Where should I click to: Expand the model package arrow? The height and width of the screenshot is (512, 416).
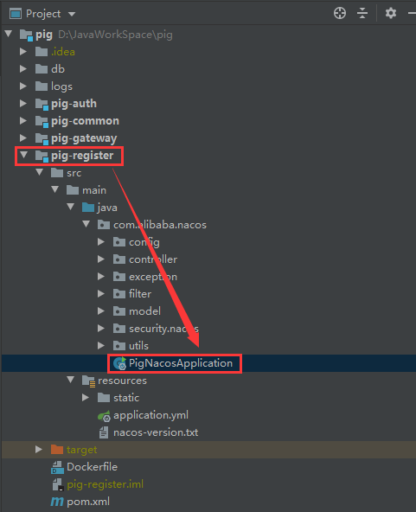[101, 310]
